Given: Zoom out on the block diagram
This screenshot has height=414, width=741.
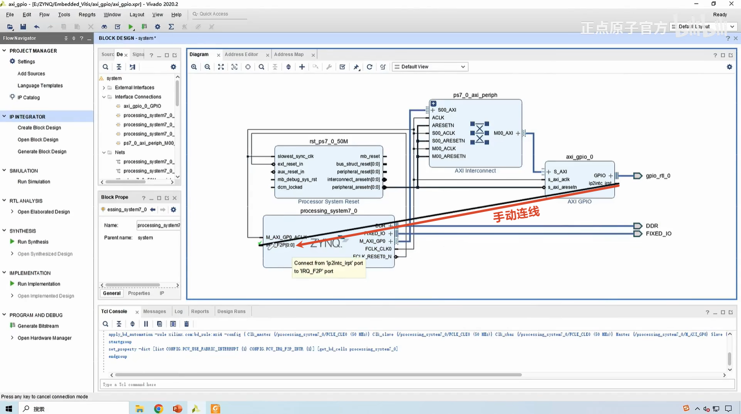Looking at the screenshot, I should click(207, 67).
